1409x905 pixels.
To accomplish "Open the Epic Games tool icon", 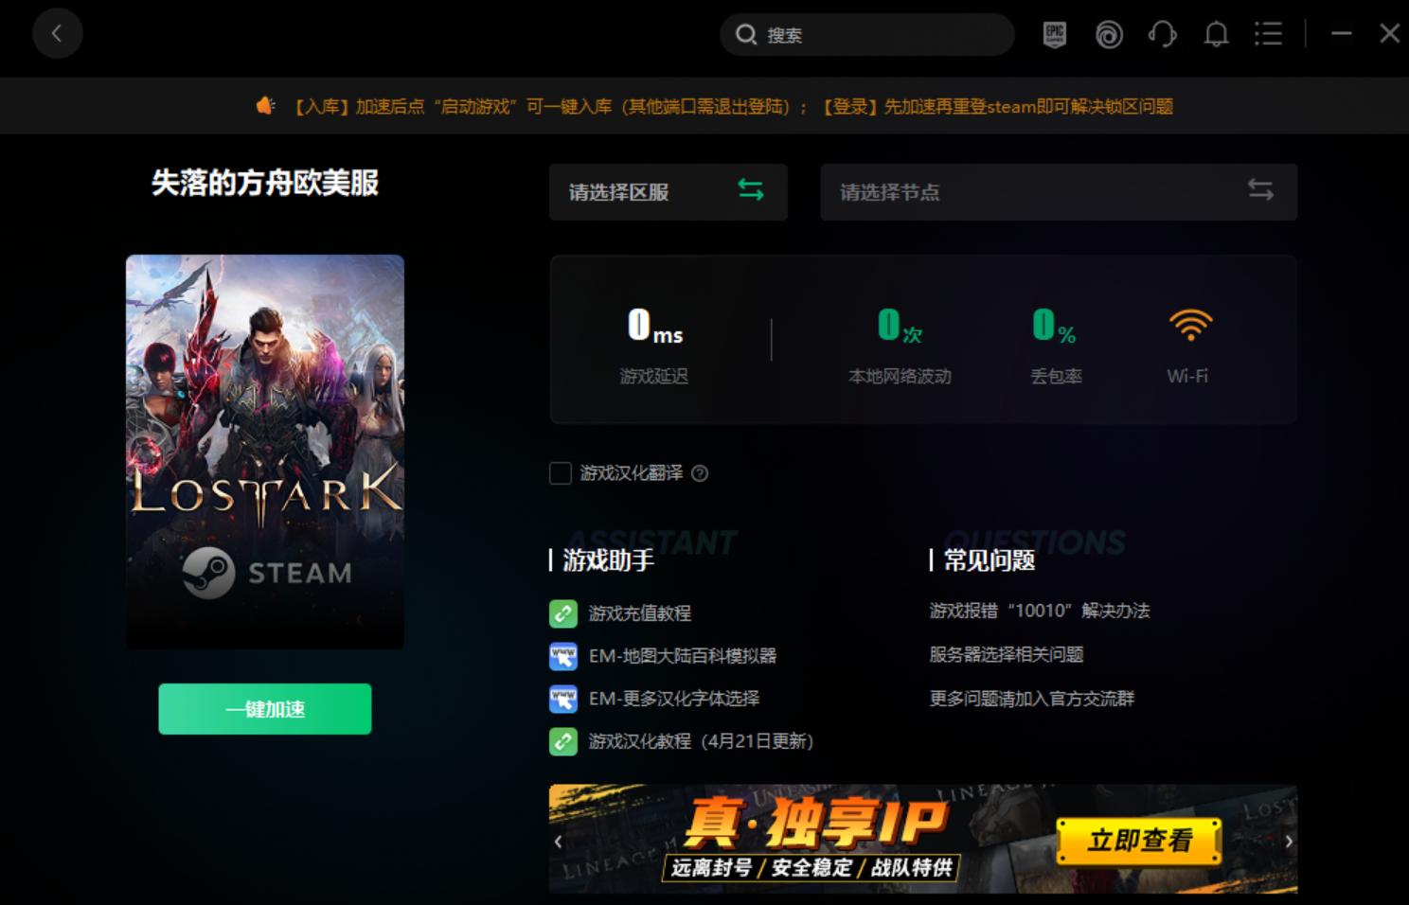I will click(1054, 34).
